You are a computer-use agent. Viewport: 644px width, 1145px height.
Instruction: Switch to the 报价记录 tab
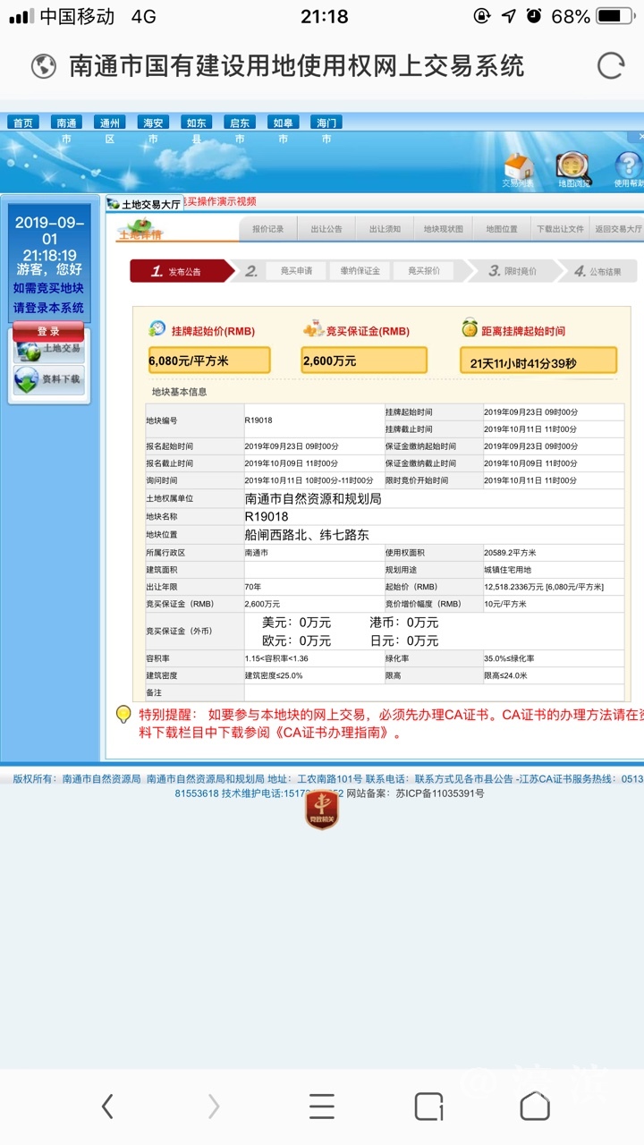tap(268, 229)
